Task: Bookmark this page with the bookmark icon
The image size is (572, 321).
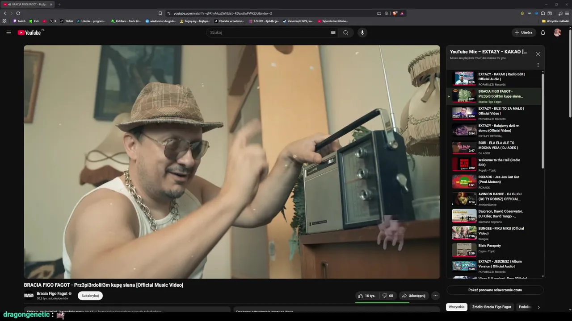Action: point(160,13)
